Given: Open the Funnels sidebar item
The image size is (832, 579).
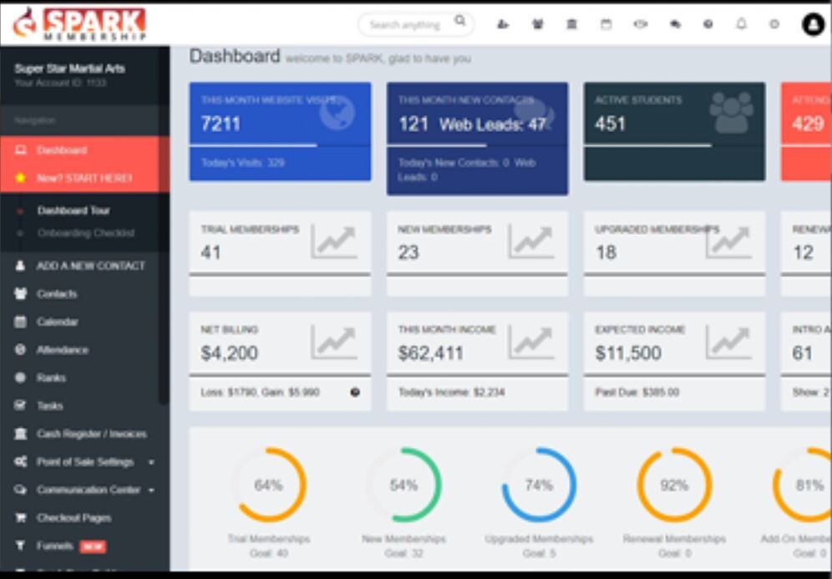Looking at the screenshot, I should [55, 546].
